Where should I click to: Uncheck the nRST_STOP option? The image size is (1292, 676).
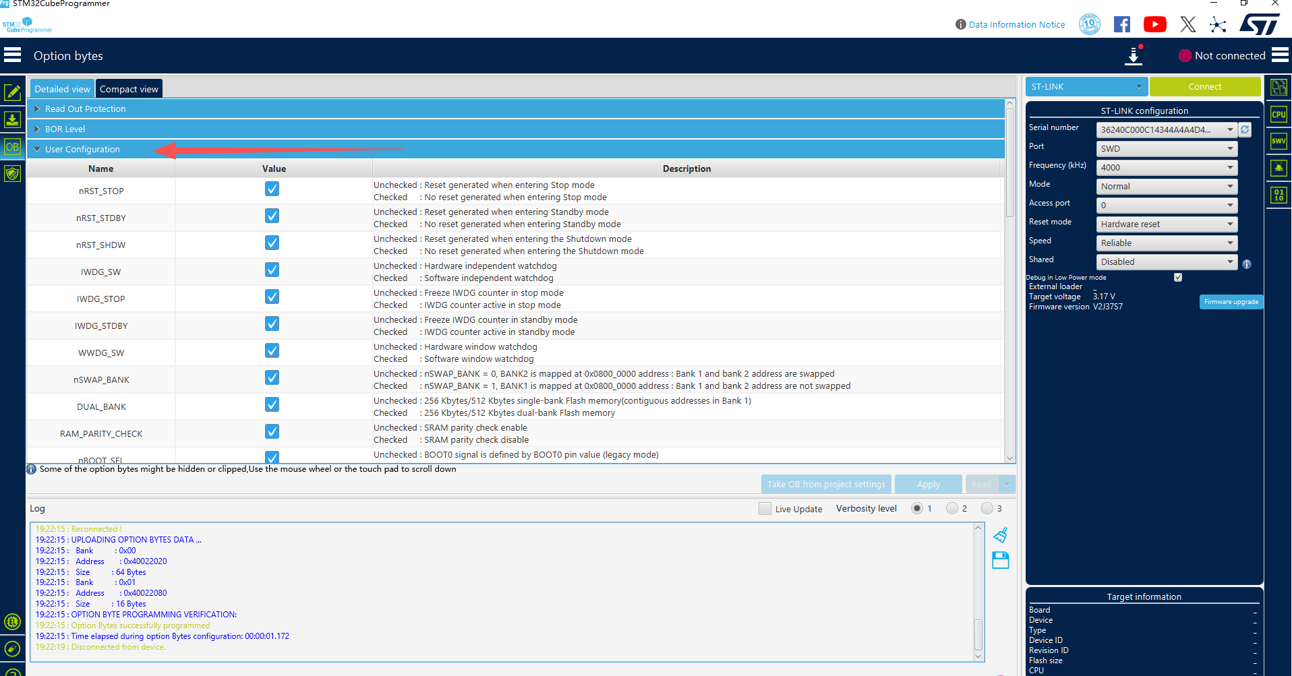(272, 189)
